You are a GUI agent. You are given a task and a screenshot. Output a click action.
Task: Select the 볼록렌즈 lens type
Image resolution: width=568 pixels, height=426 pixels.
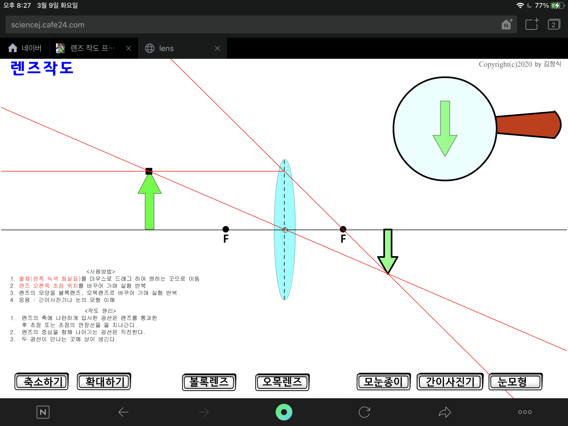pyautogui.click(x=209, y=382)
